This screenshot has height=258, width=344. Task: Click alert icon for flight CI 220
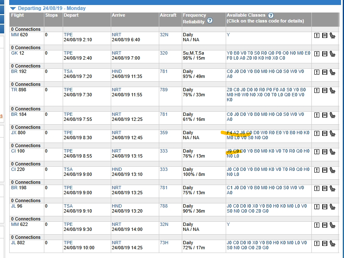317,170
